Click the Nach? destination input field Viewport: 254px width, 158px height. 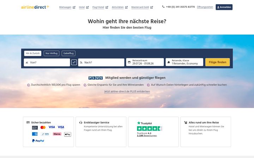click(x=101, y=62)
